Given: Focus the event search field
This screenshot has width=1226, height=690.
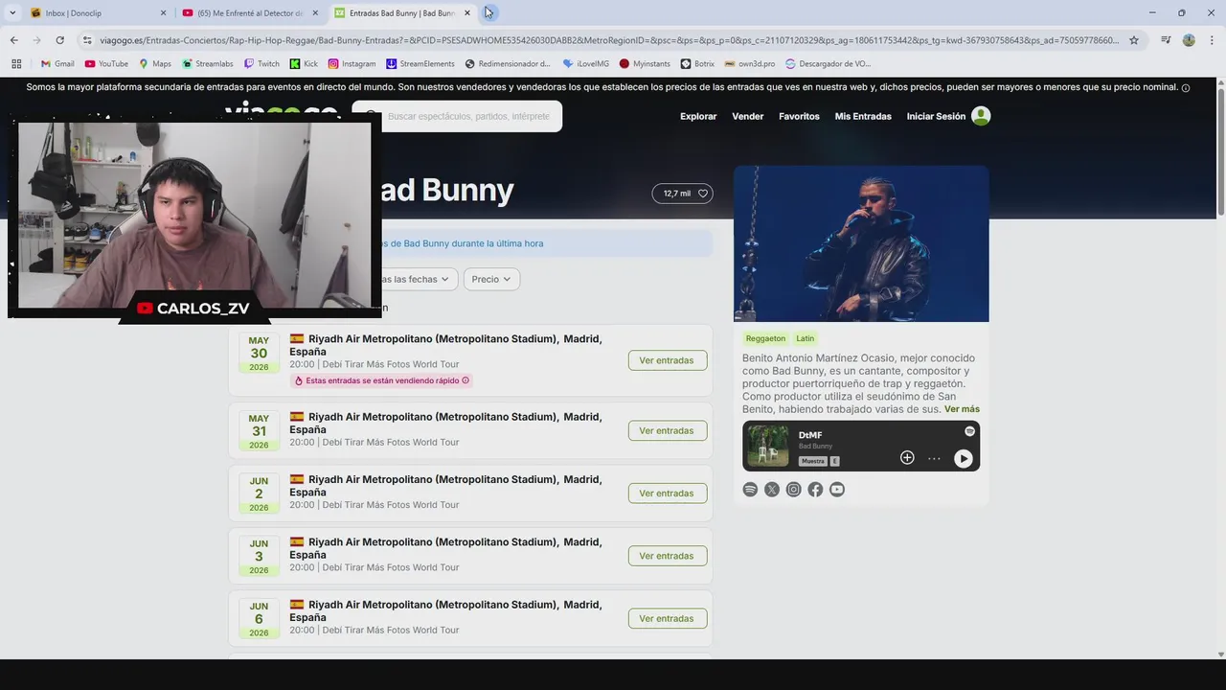Looking at the screenshot, I should (469, 116).
